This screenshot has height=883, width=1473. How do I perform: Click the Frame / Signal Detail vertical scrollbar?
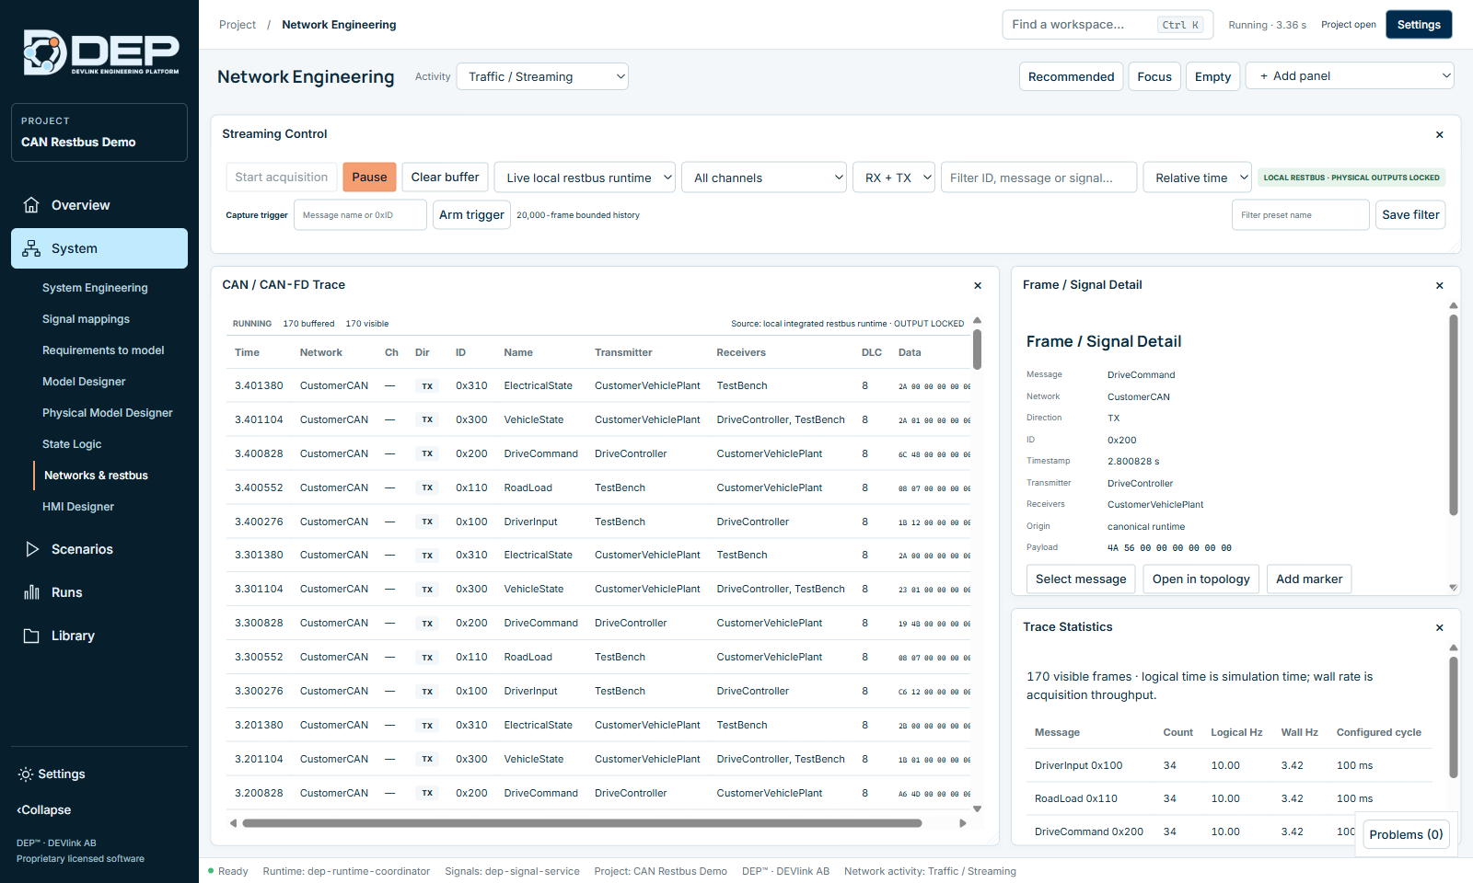click(x=1454, y=414)
